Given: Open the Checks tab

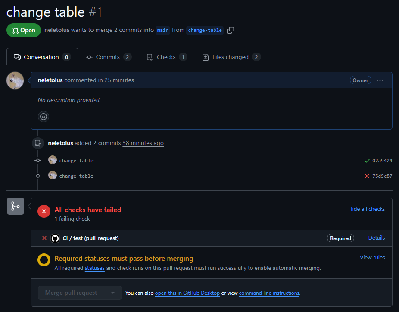Looking at the screenshot, I should point(166,57).
